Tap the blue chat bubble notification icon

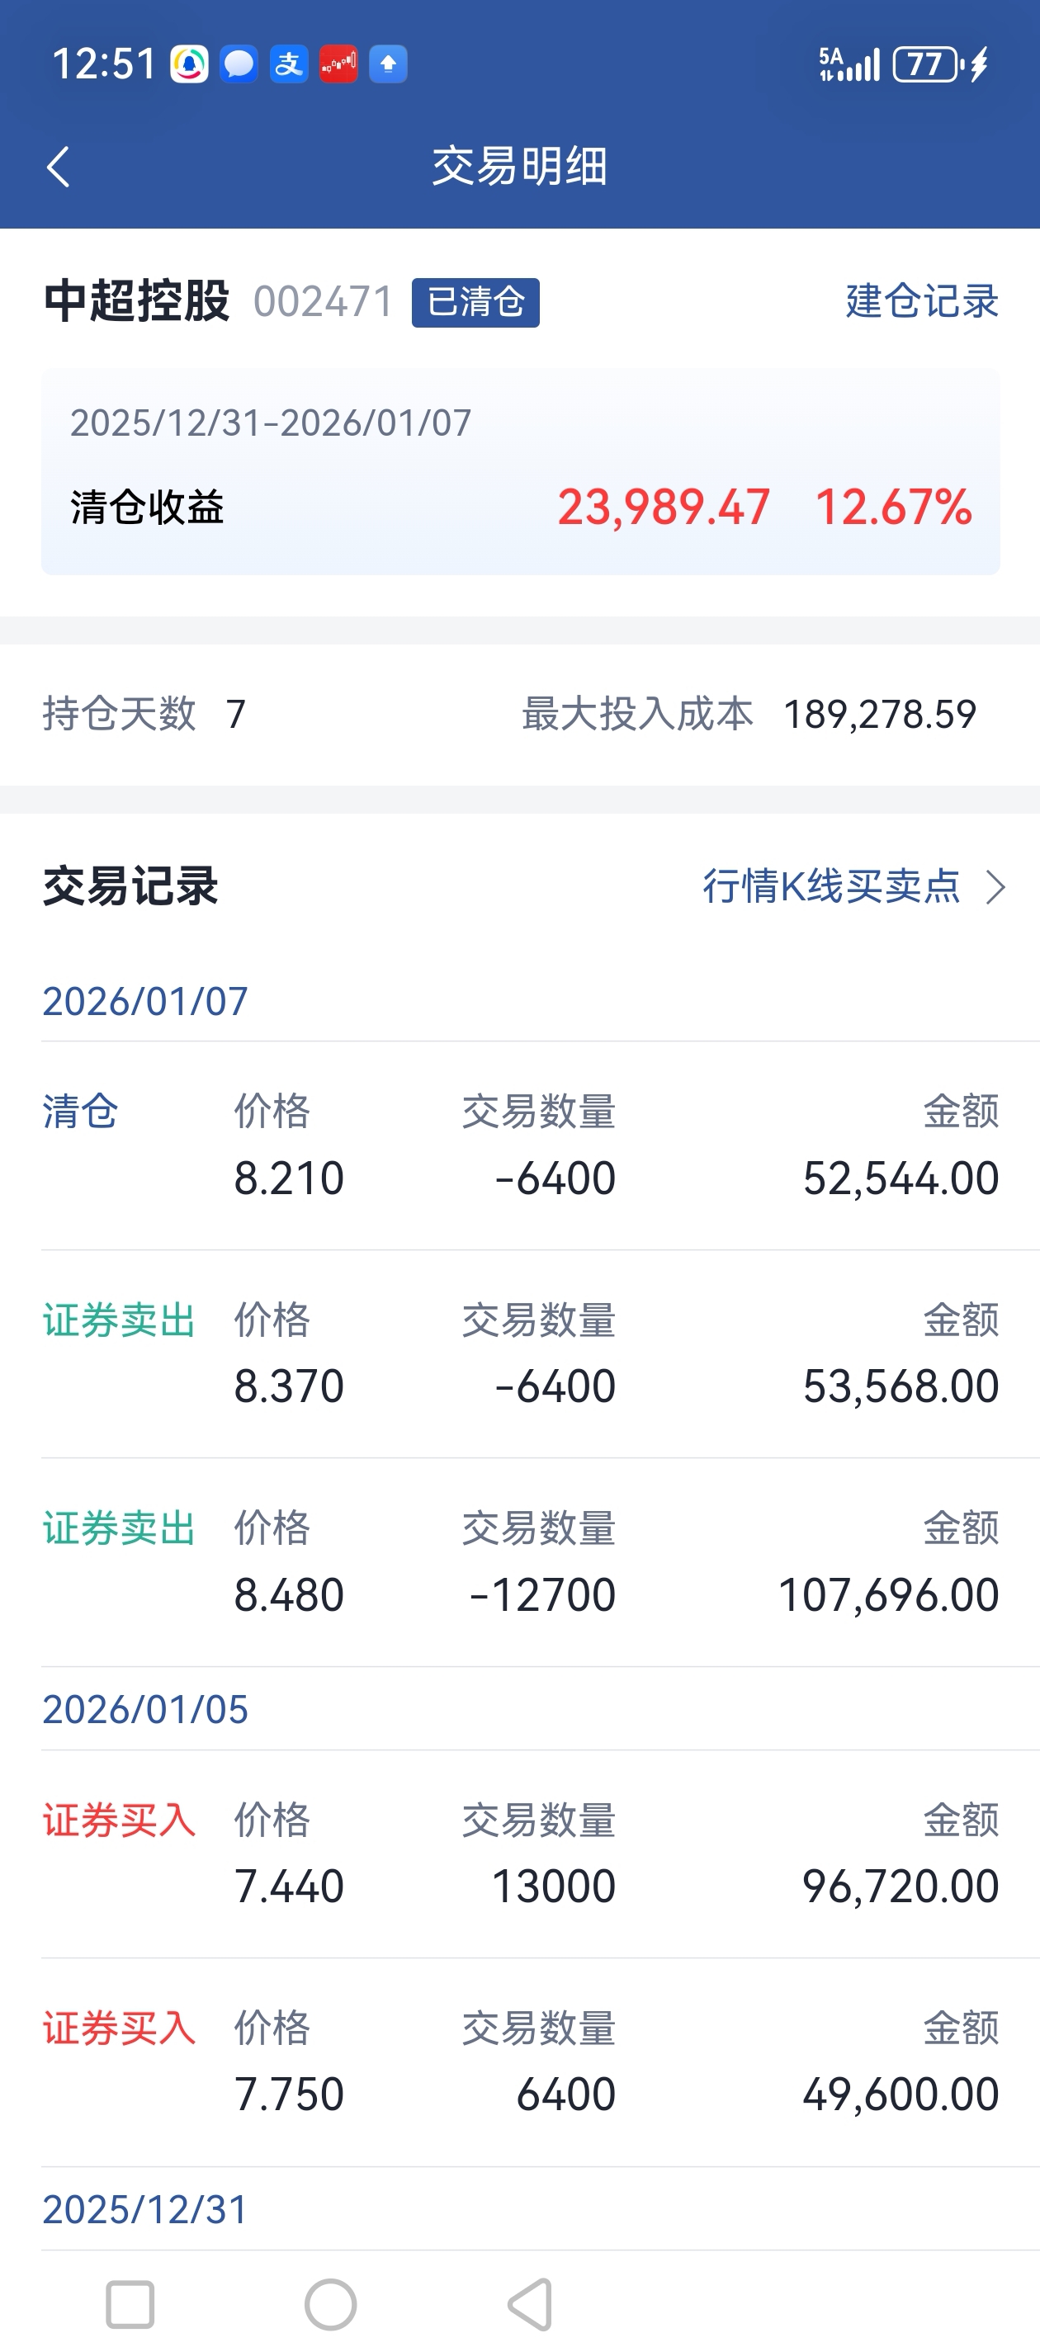(239, 64)
